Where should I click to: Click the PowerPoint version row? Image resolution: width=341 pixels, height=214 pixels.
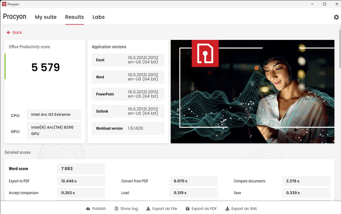point(128,94)
